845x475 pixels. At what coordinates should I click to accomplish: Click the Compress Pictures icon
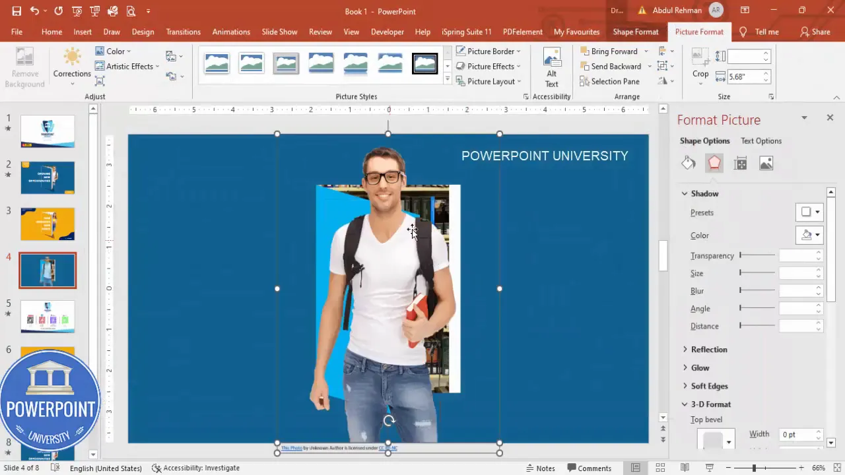[x=100, y=81]
